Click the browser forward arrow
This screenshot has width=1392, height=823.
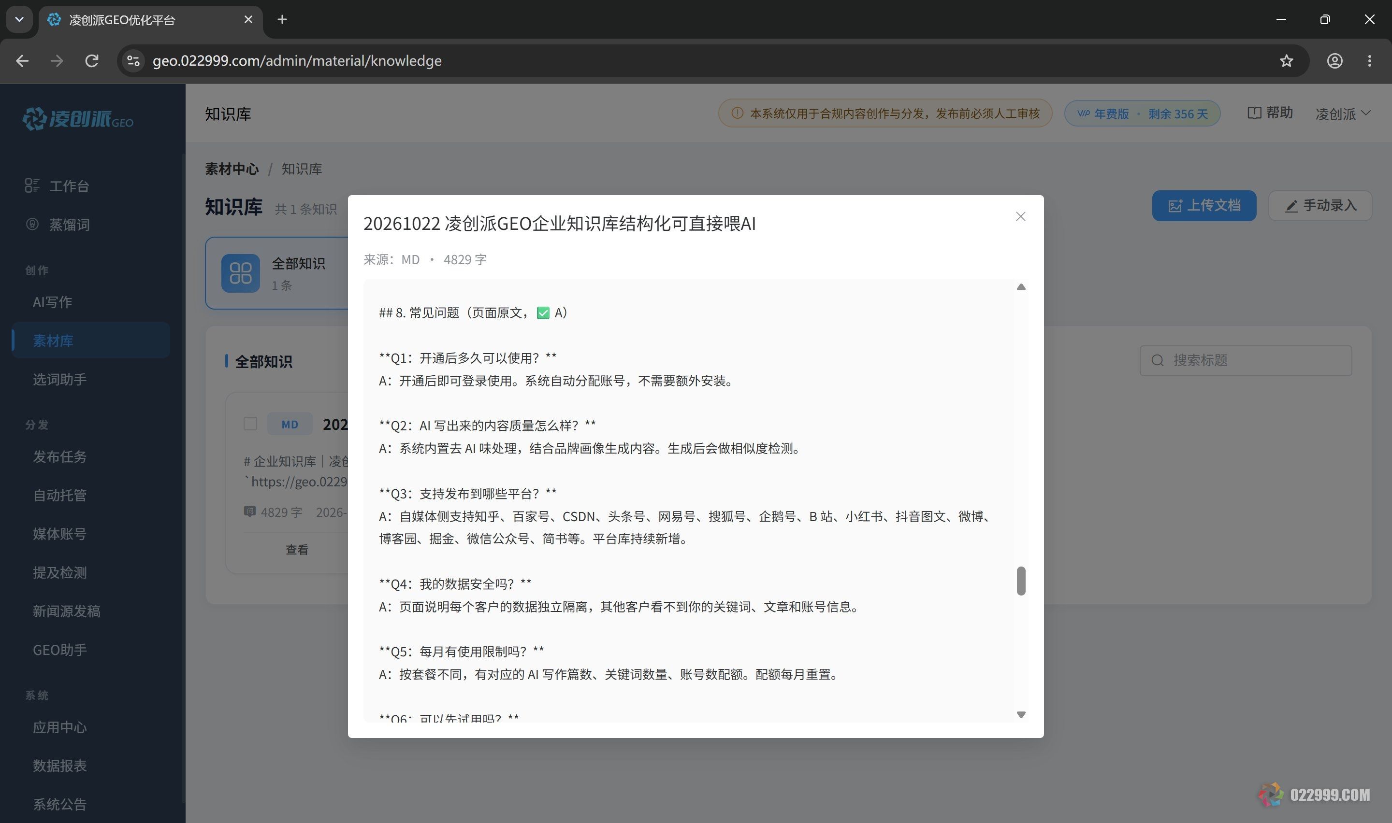coord(57,60)
